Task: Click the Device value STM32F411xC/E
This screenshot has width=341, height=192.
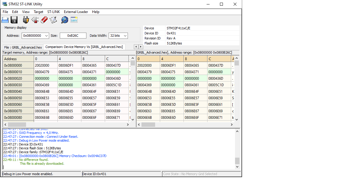Action: (x=178, y=28)
